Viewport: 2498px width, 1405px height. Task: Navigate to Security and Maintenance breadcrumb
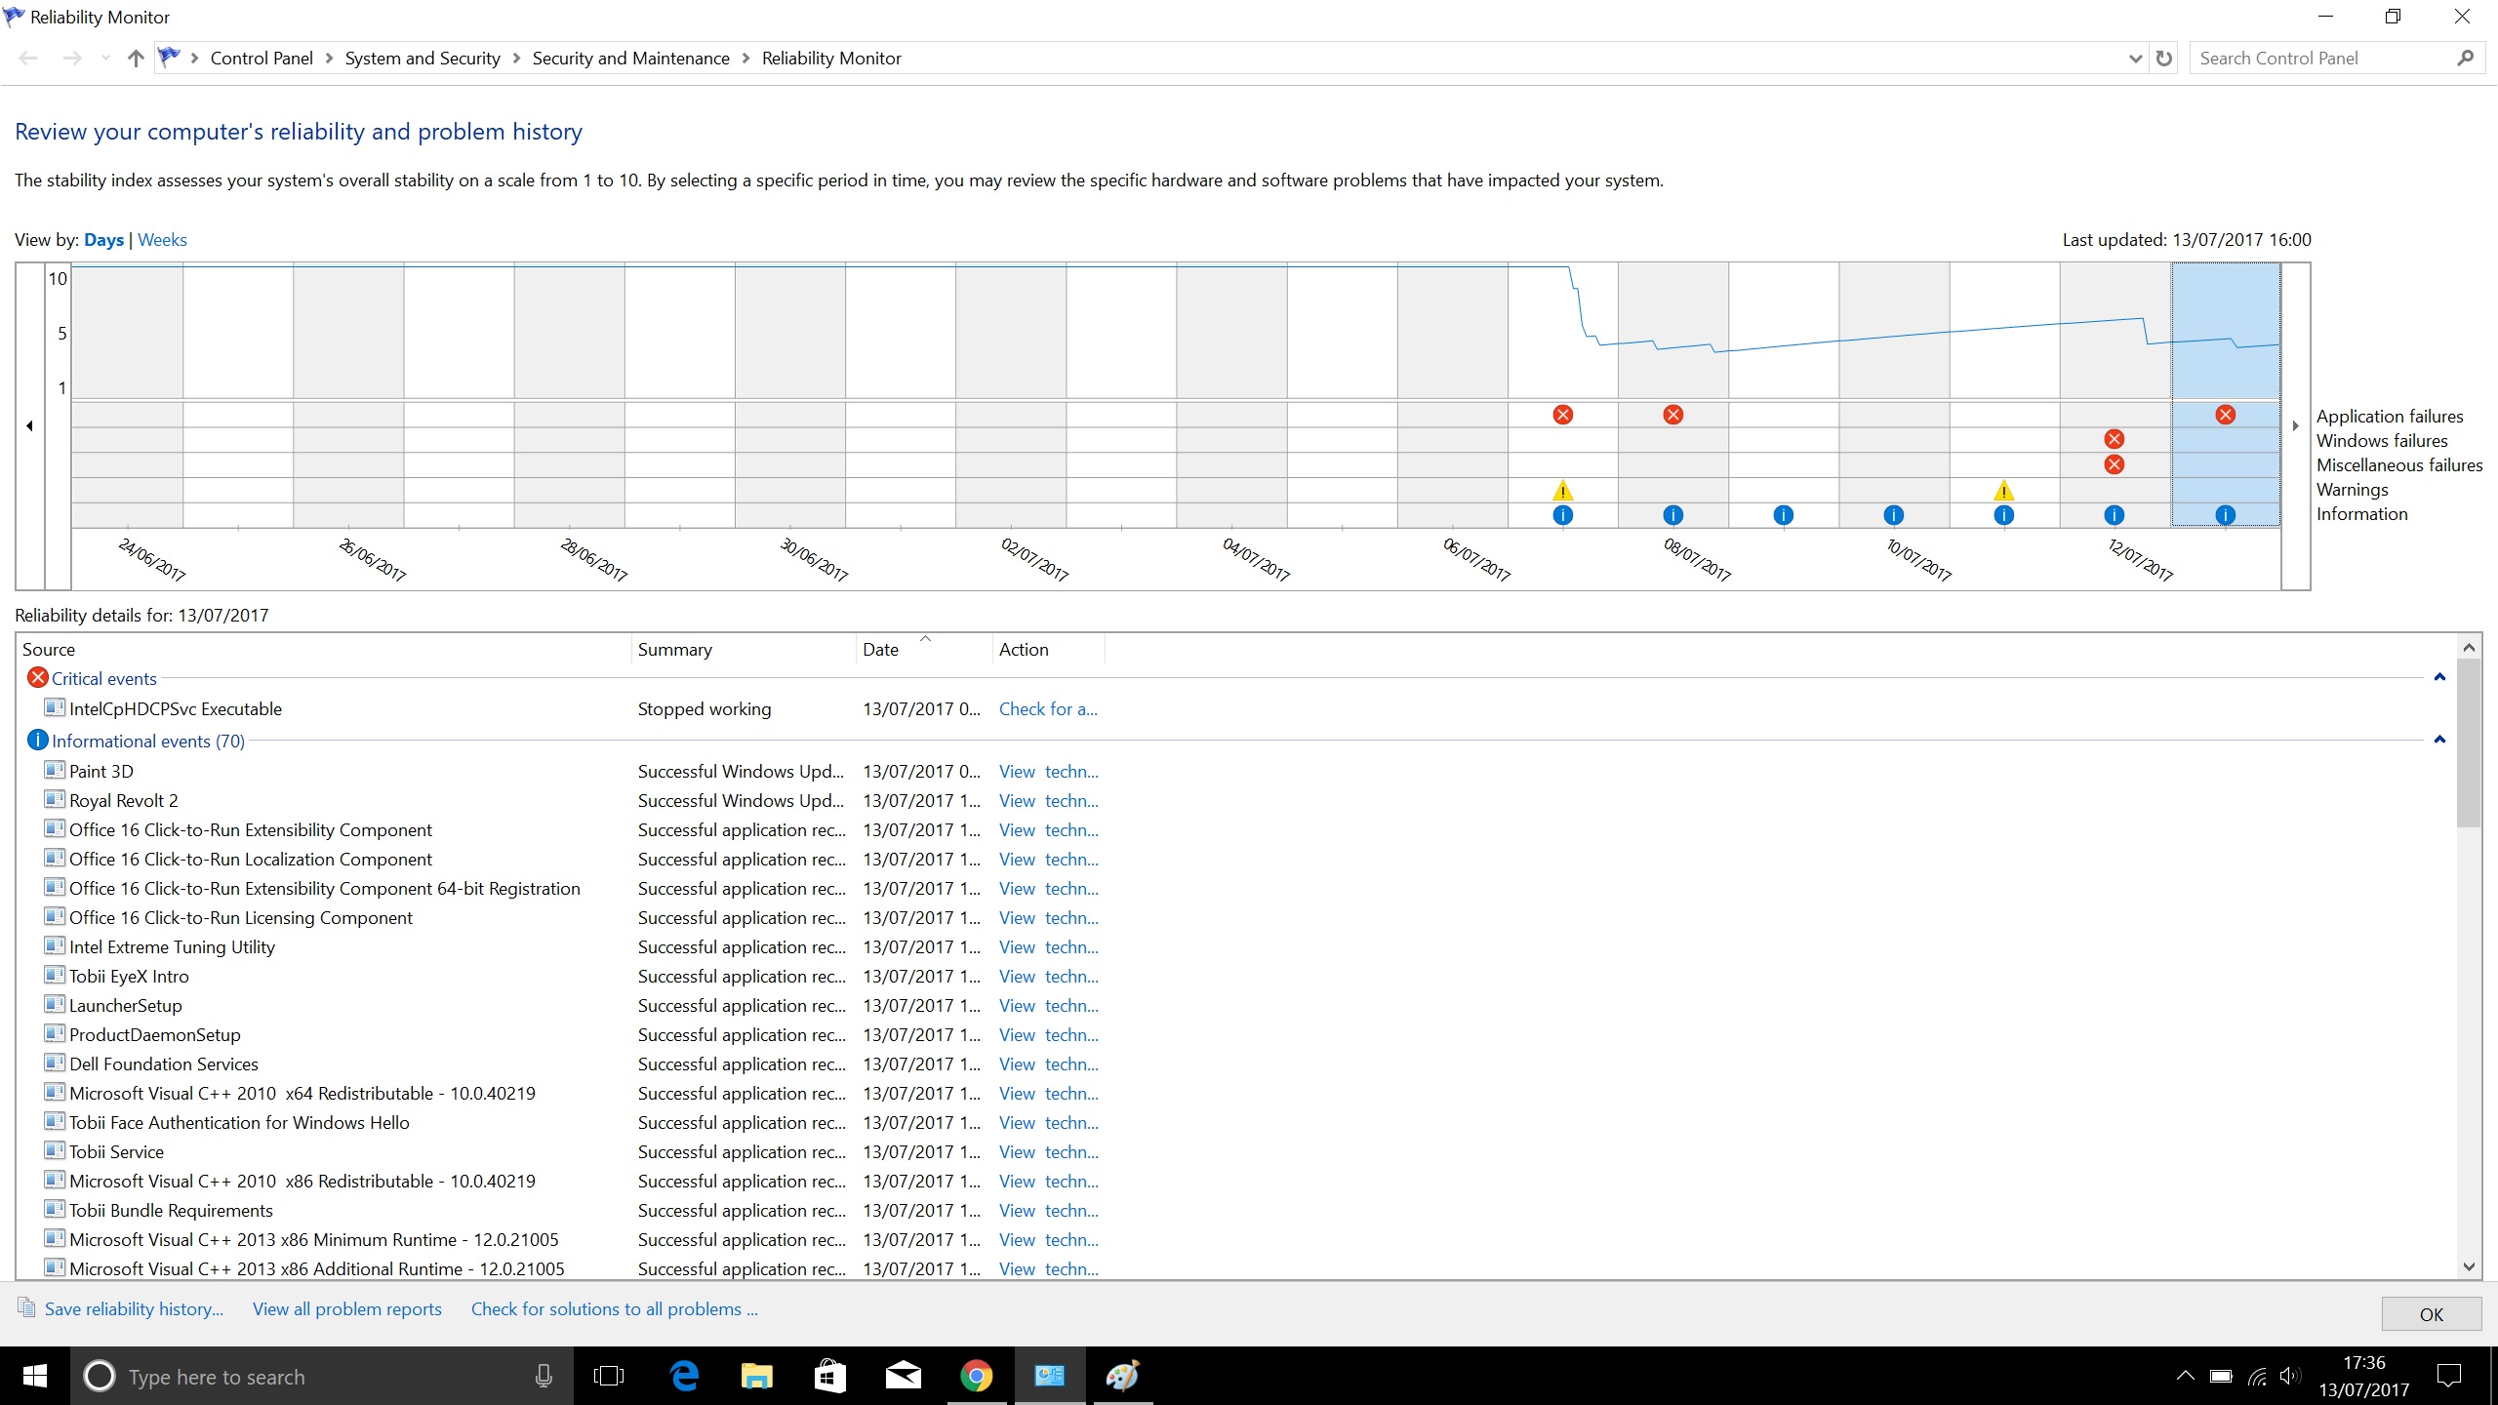click(x=630, y=59)
